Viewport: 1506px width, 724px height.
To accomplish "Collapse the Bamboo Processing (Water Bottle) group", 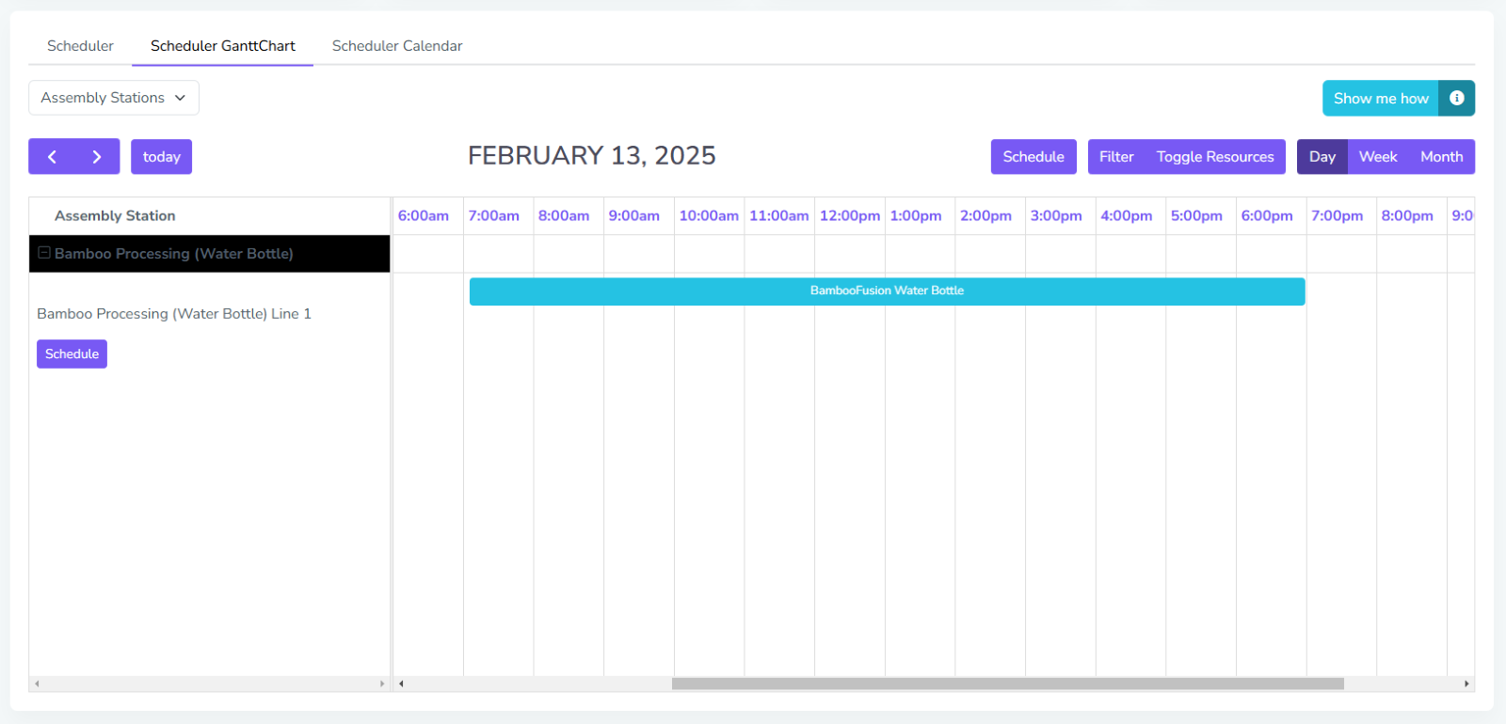I will point(44,253).
